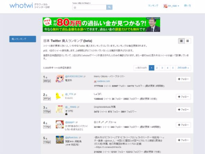Click avatar of rank 1 user
This screenshot has width=205, height=154.
(60, 78)
